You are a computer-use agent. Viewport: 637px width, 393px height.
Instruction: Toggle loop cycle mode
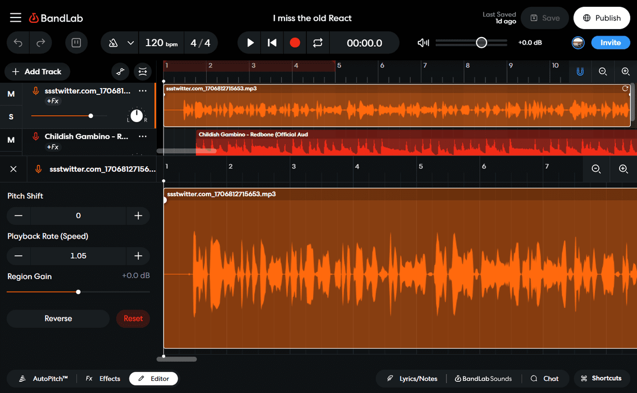click(x=318, y=43)
